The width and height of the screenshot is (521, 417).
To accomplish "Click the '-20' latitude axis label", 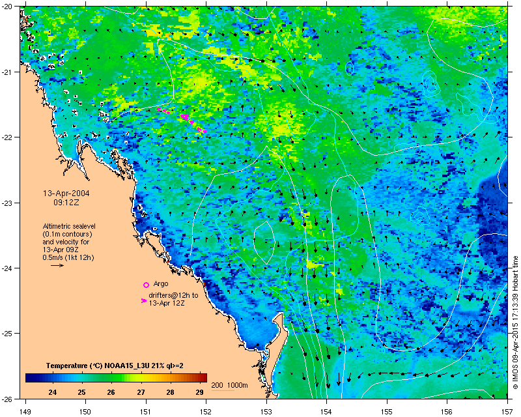I will pos(7,7).
